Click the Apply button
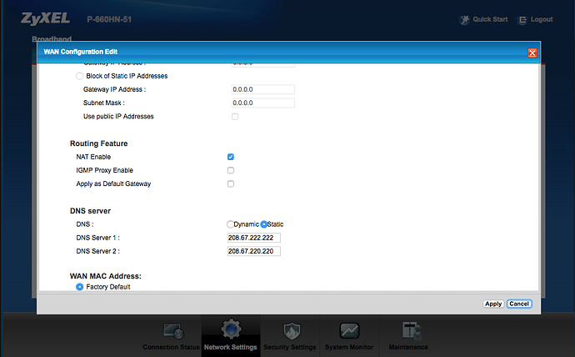 click(493, 304)
